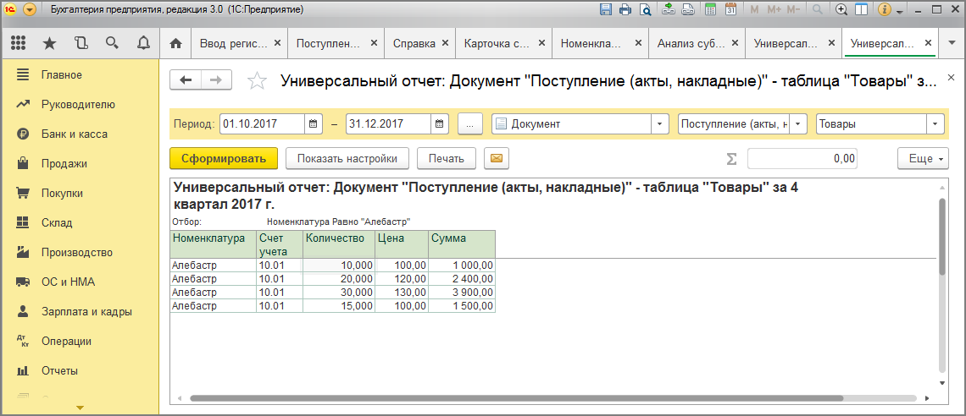This screenshot has height=416, width=966.
Task: Click the Сформировать button
Action: [224, 158]
